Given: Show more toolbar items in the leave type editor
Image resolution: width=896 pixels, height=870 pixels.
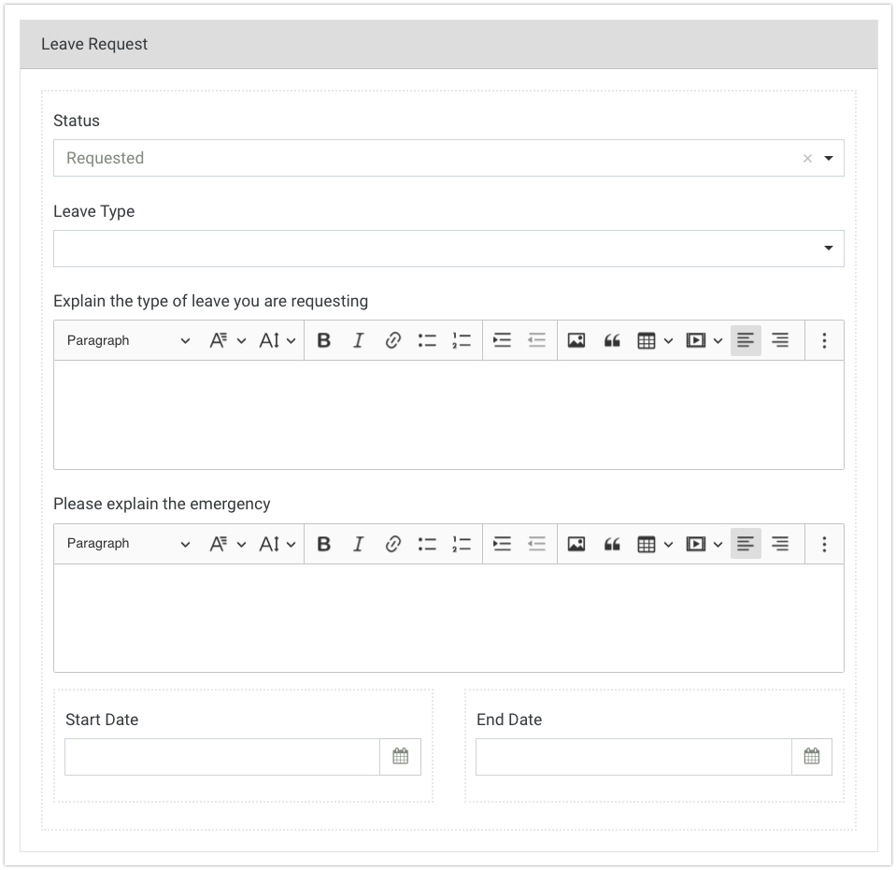Looking at the screenshot, I should tap(824, 341).
